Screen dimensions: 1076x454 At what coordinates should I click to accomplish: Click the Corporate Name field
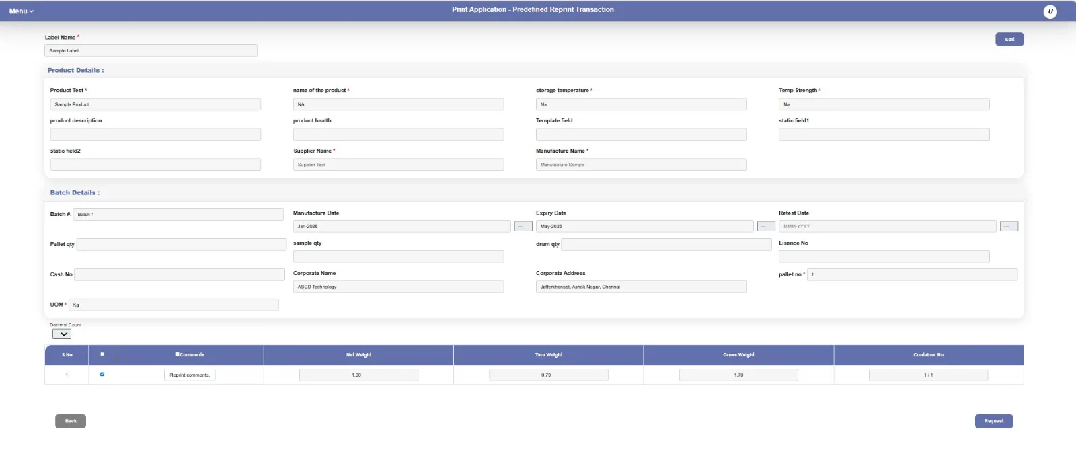point(398,287)
